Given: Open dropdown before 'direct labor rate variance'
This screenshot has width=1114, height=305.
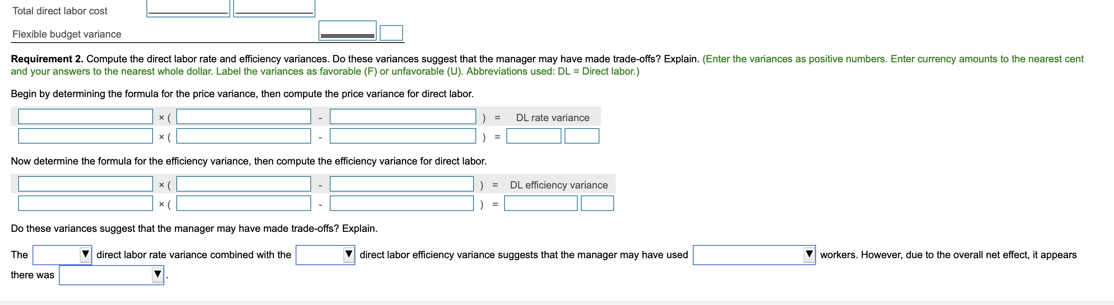Looking at the screenshot, I should coord(62,254).
